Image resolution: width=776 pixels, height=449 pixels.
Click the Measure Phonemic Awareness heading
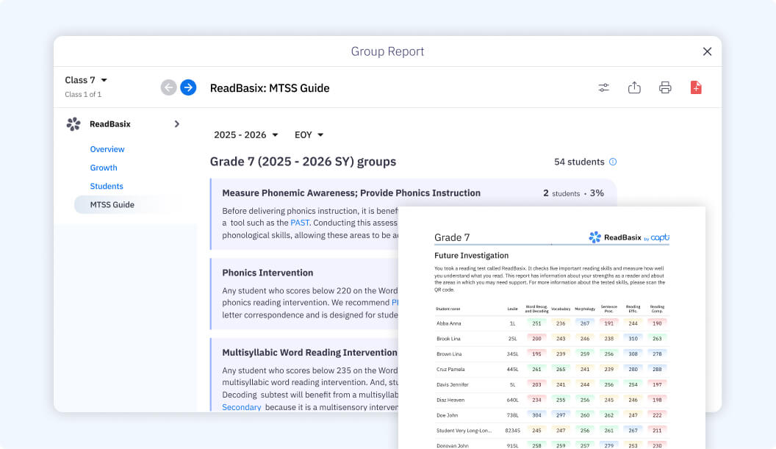(x=351, y=193)
